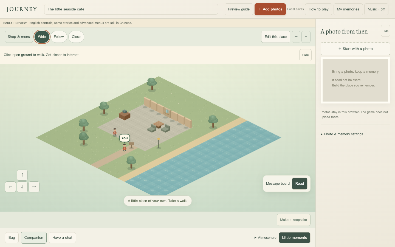395x247 pixels.
Task: Open the Bag
Action: tap(12, 238)
